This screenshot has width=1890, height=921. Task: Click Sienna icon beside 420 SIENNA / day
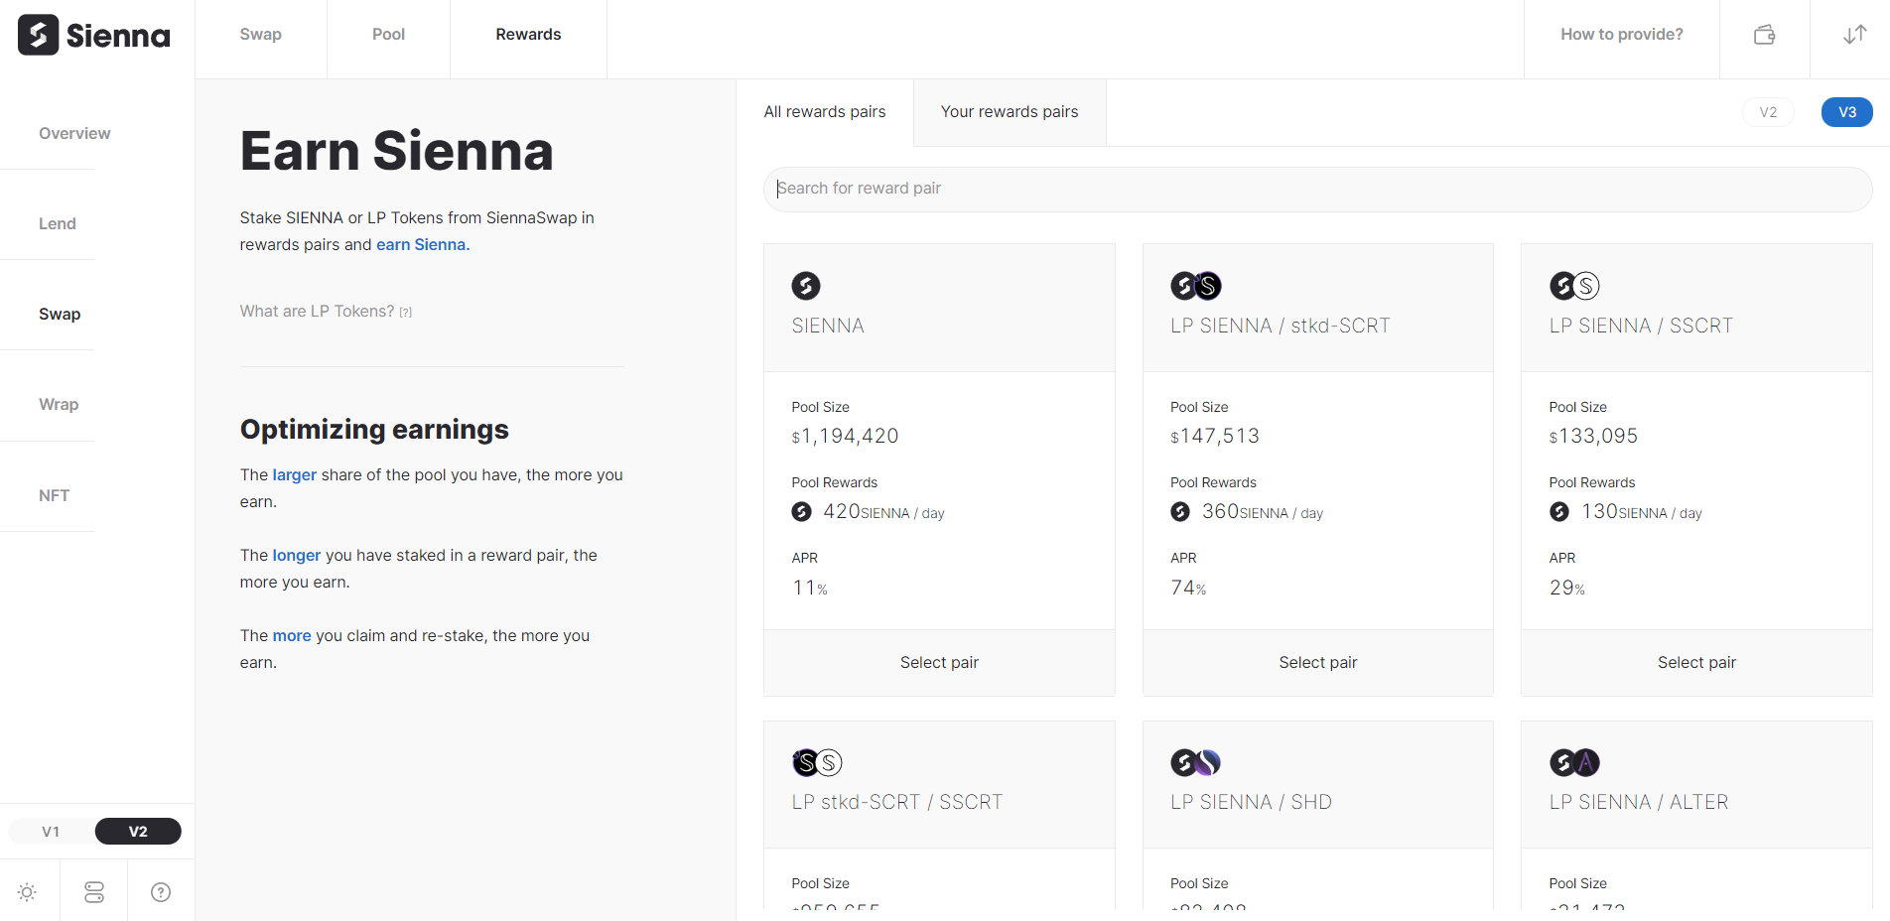(801, 511)
